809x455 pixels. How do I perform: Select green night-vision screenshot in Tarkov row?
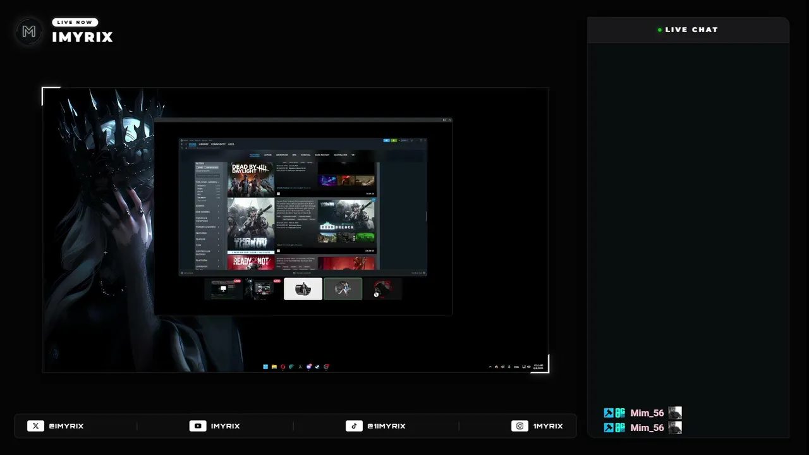(365, 238)
